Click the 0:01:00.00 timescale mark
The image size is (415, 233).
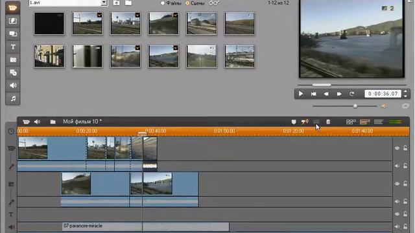click(x=224, y=131)
